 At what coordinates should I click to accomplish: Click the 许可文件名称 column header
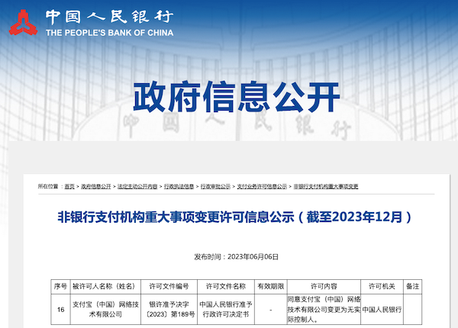(226, 287)
